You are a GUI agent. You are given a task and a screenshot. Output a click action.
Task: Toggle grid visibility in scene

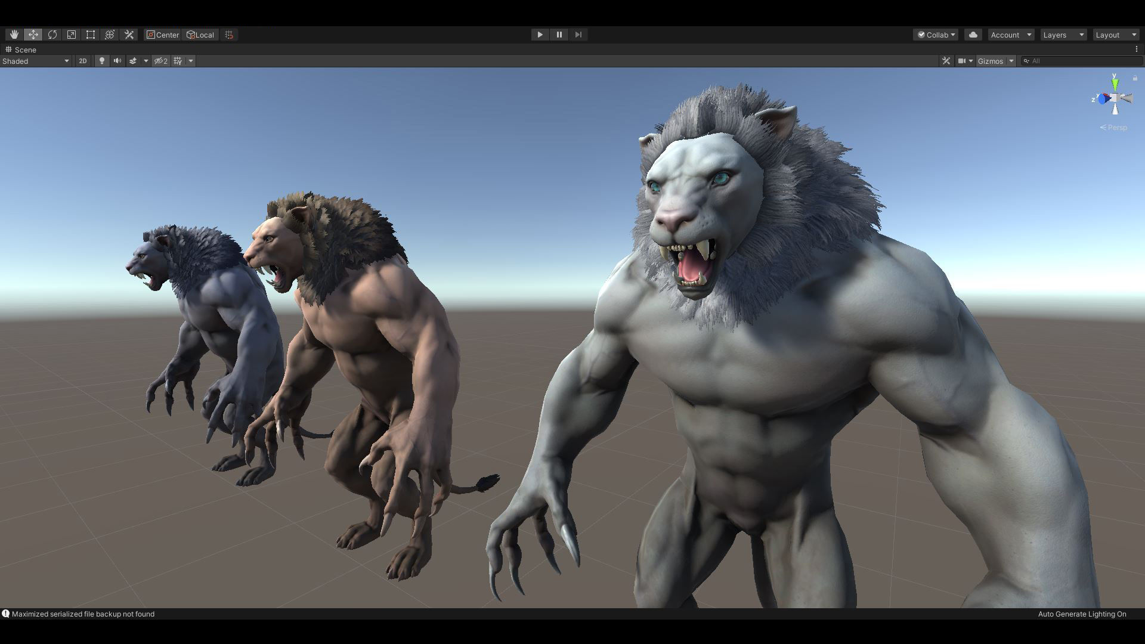point(178,61)
